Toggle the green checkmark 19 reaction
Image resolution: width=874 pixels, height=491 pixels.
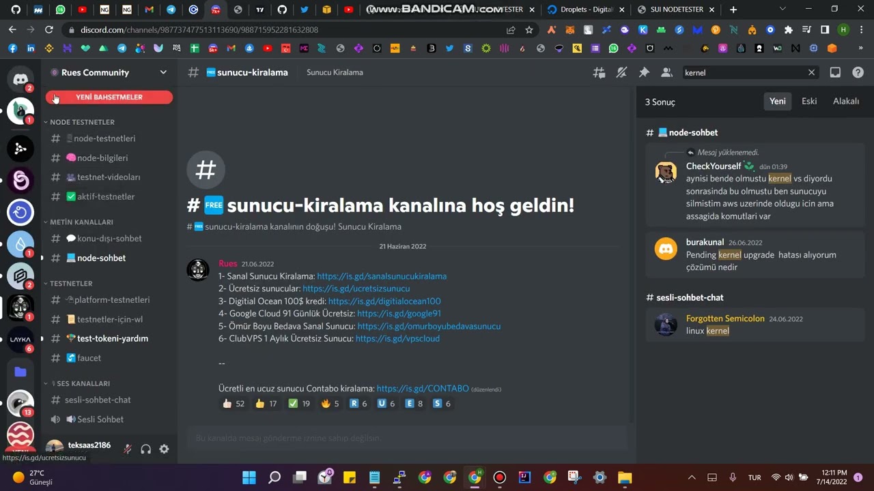(299, 404)
